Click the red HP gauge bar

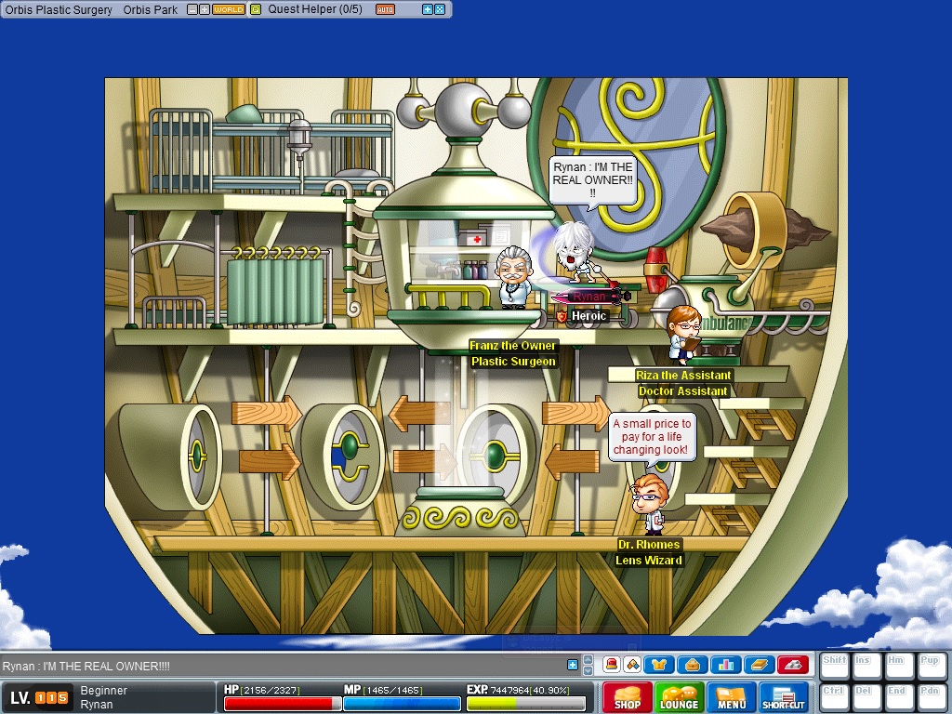283,704
